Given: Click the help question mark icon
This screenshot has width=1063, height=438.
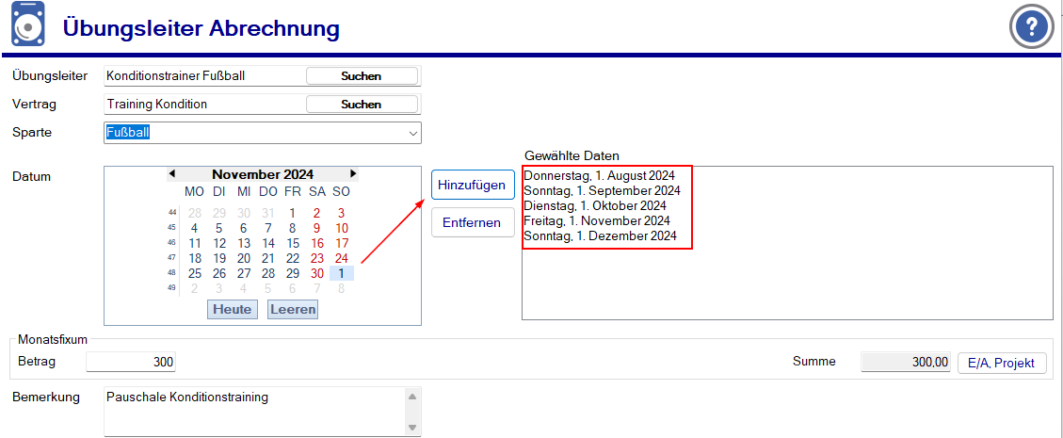Looking at the screenshot, I should [x=1032, y=26].
